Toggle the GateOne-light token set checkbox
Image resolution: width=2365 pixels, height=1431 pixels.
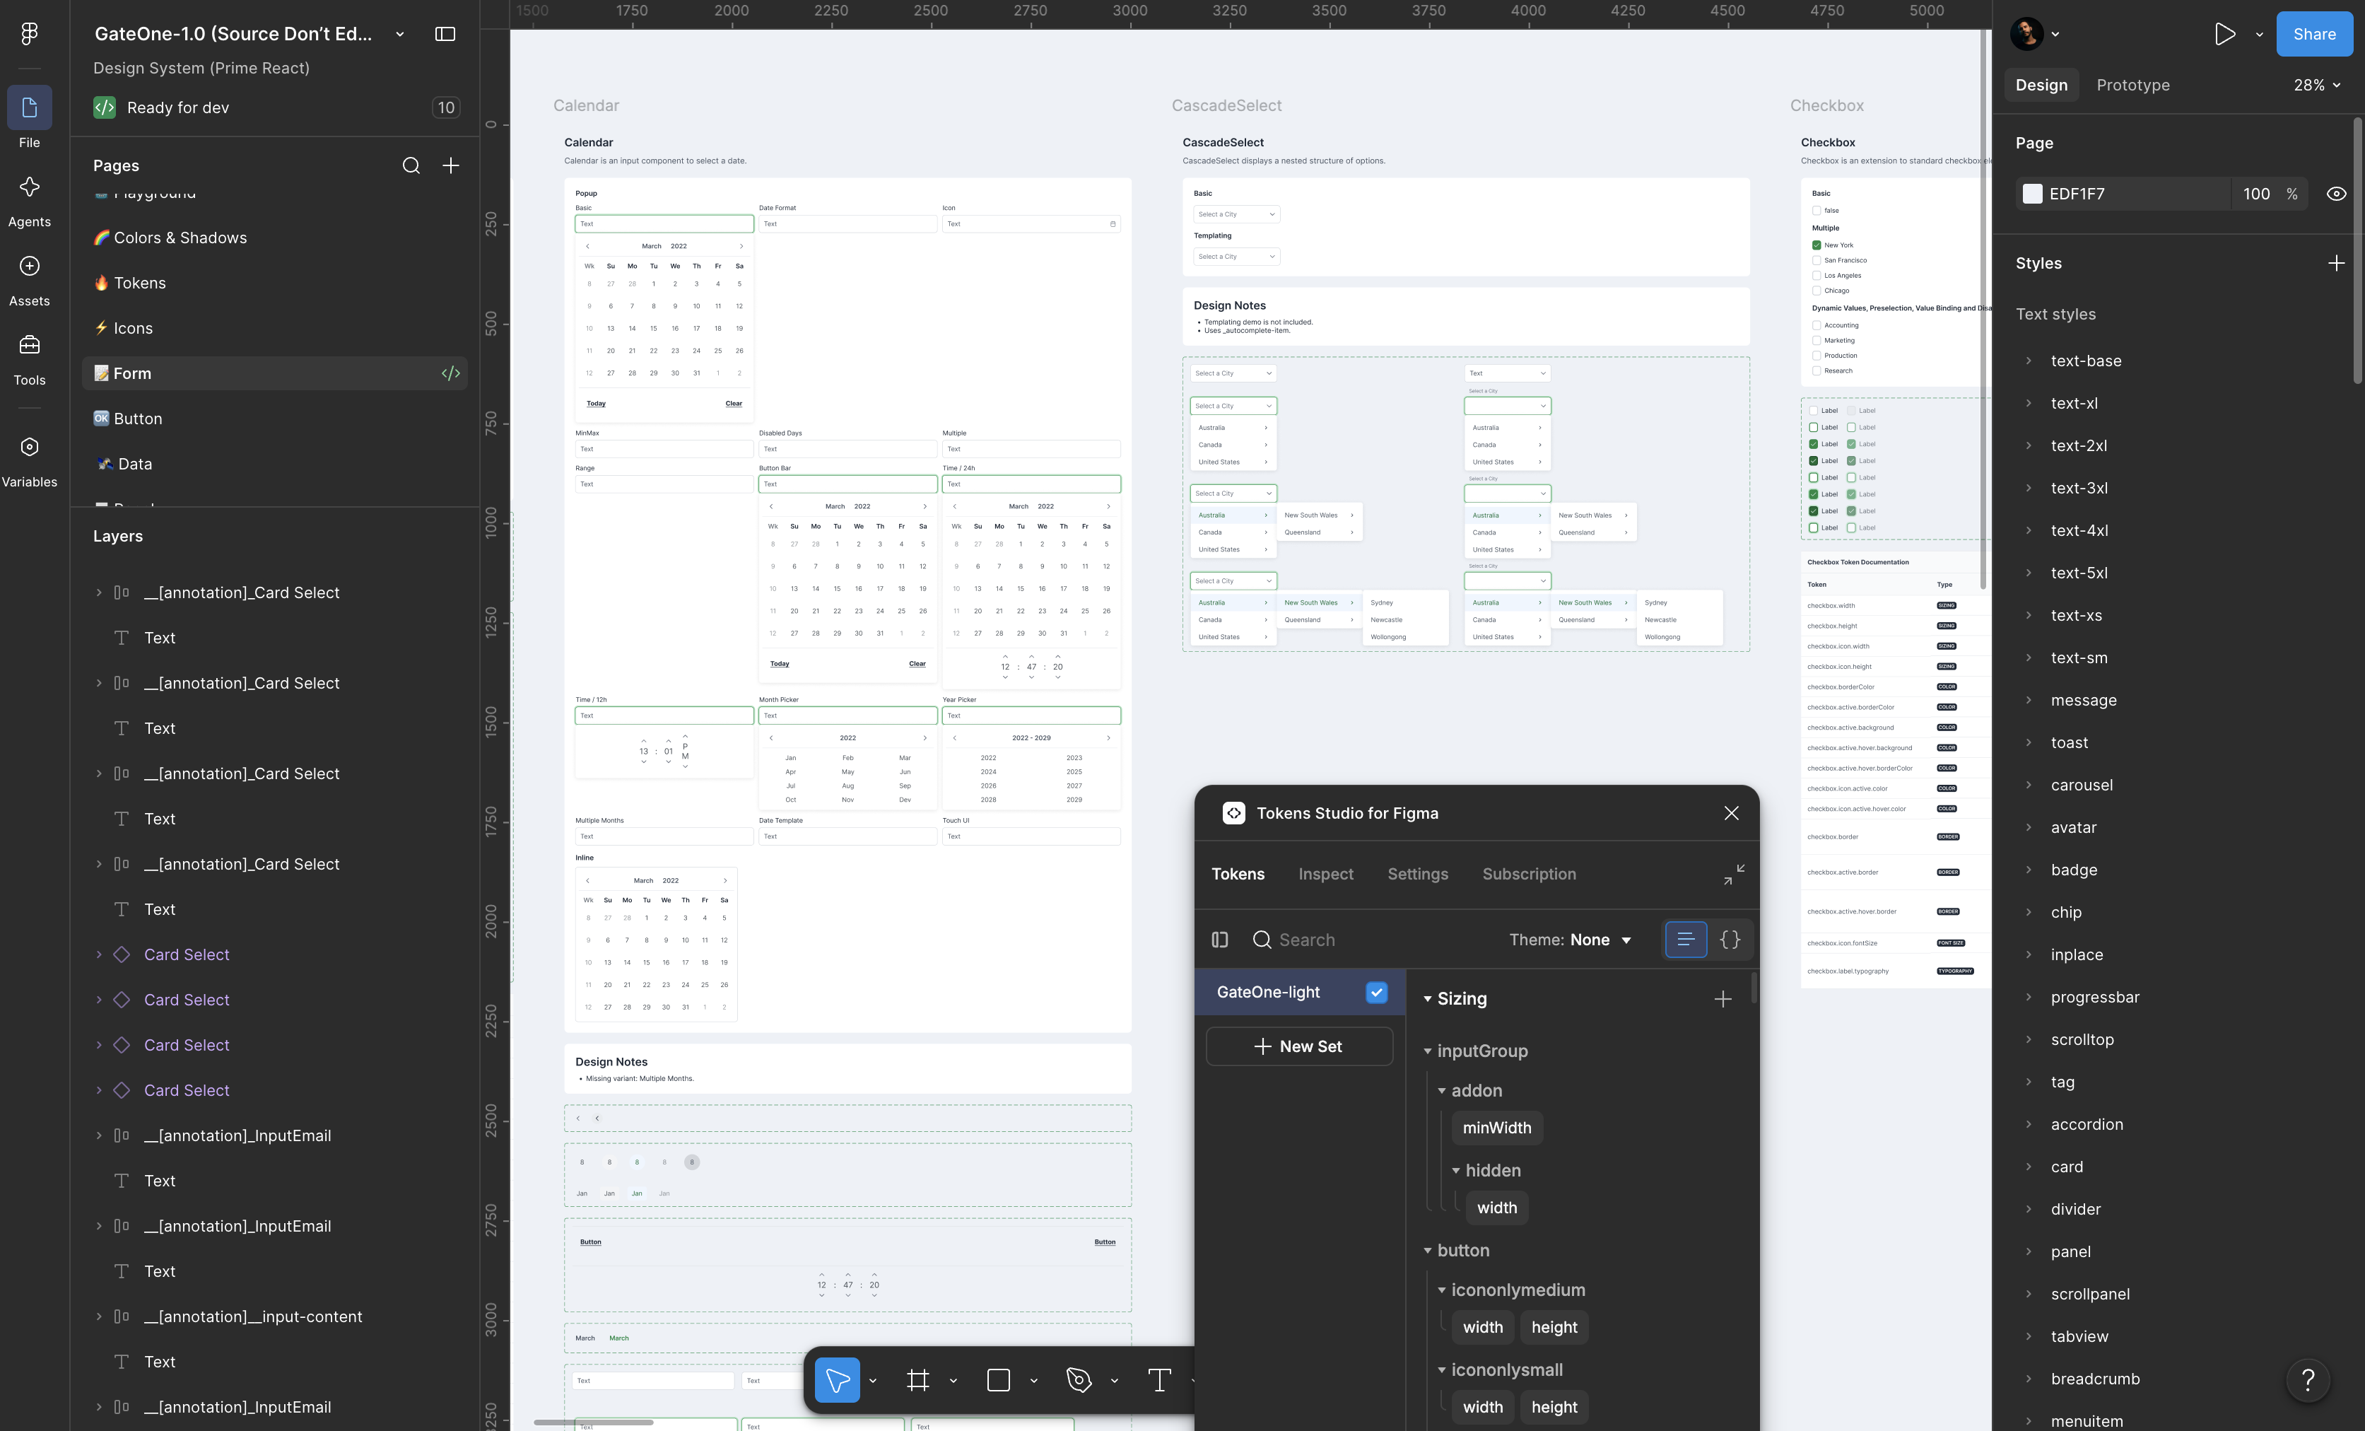(1376, 992)
